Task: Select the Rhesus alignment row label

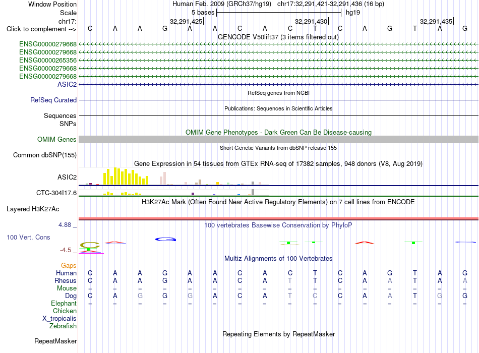Action: tap(66, 280)
